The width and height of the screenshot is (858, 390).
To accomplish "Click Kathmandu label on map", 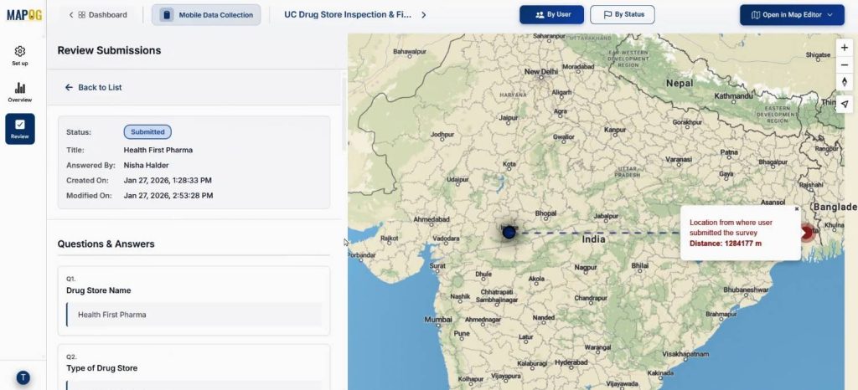I will [733, 96].
